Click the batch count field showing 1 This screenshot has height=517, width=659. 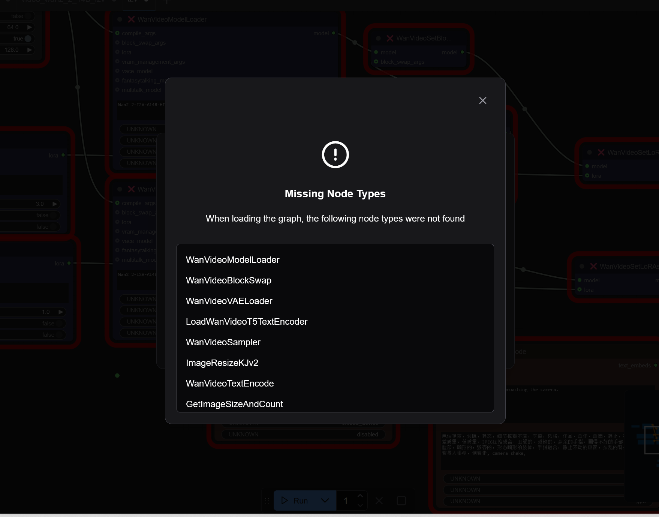pos(346,501)
